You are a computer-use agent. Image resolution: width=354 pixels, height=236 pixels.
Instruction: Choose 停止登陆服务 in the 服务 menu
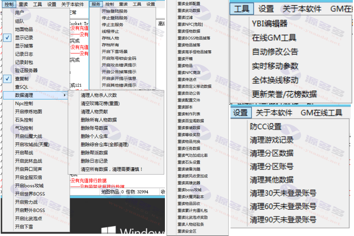point(115,18)
